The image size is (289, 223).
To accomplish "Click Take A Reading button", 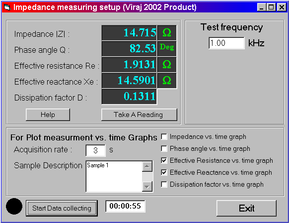I will pos(139,114).
